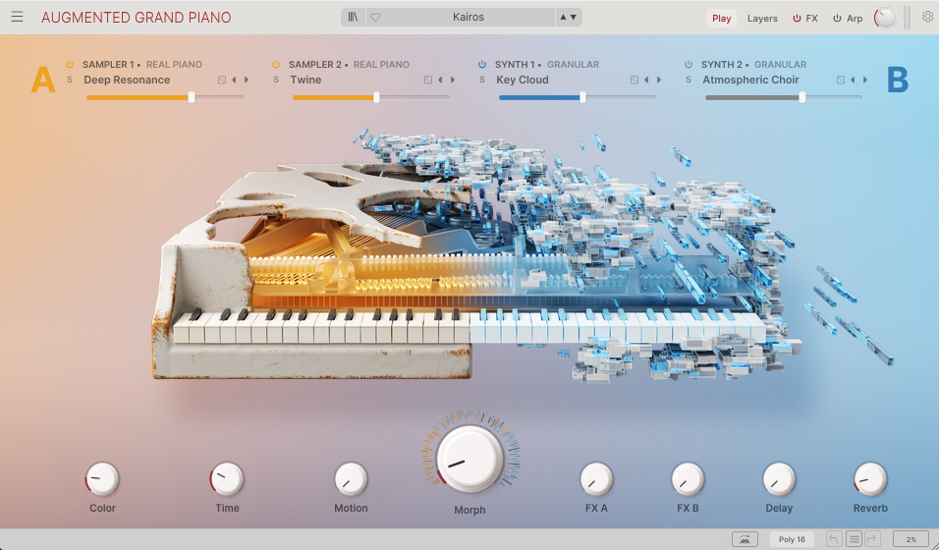The width and height of the screenshot is (939, 550).
Task: Click the Motion macro knob
Action: coord(351,479)
